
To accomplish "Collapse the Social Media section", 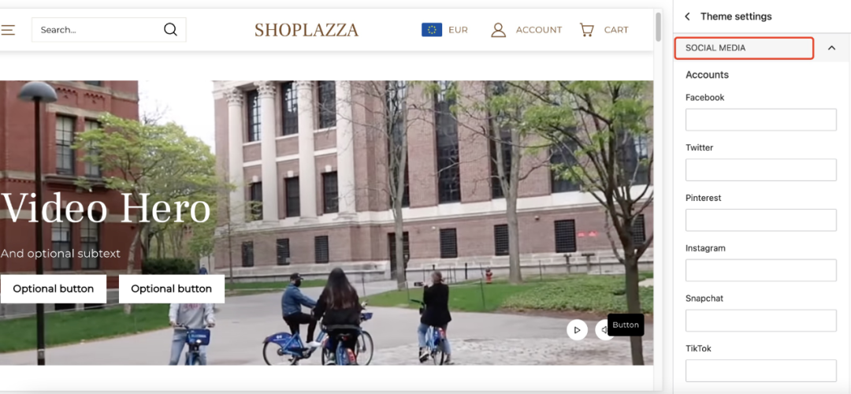I will click(x=831, y=48).
